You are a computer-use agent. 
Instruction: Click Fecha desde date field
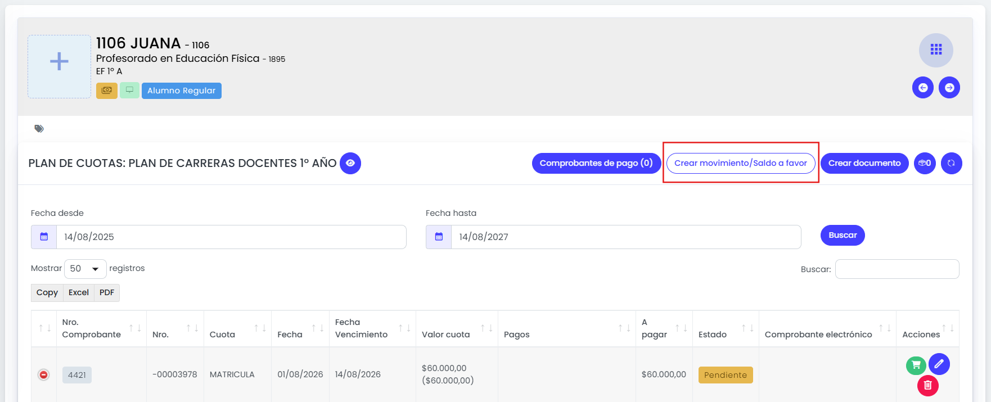tap(231, 237)
